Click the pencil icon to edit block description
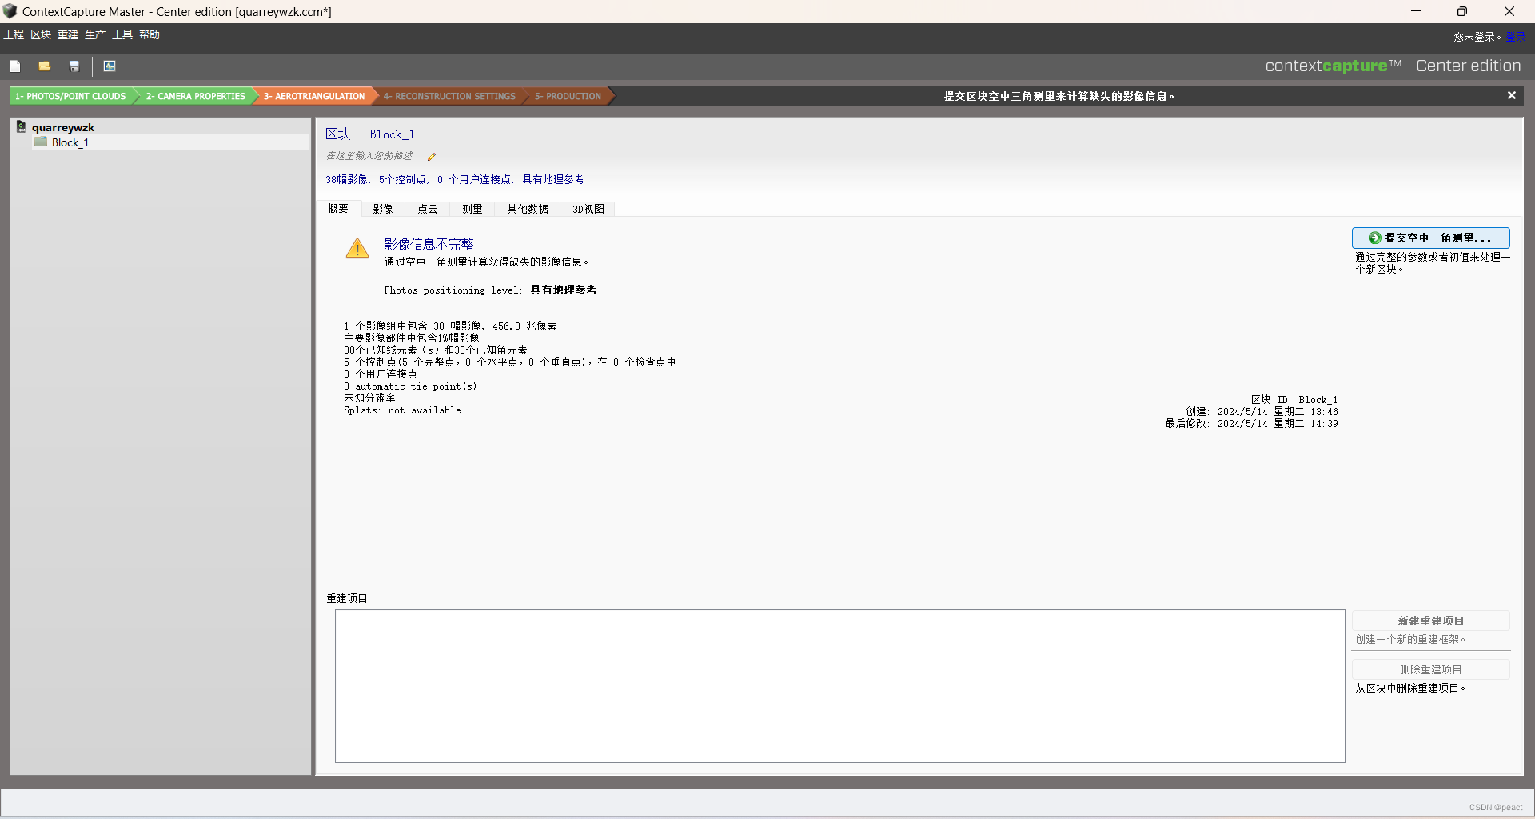Image resolution: width=1535 pixels, height=819 pixels. tap(432, 156)
